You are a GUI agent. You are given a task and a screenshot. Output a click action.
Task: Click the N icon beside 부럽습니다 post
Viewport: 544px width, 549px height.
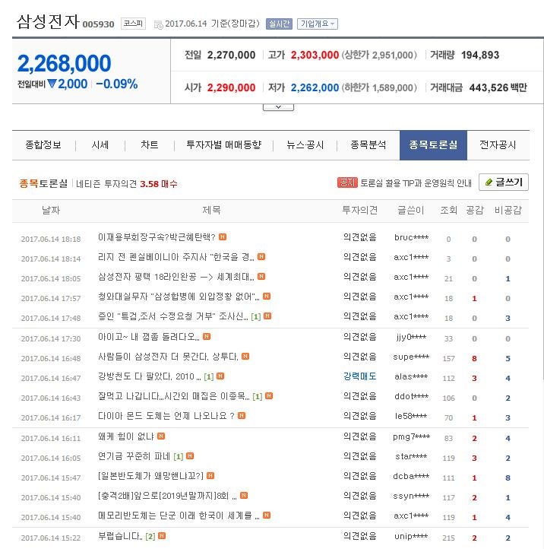[x=162, y=536]
